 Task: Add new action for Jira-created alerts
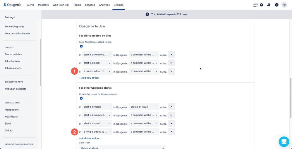tap(89, 78)
